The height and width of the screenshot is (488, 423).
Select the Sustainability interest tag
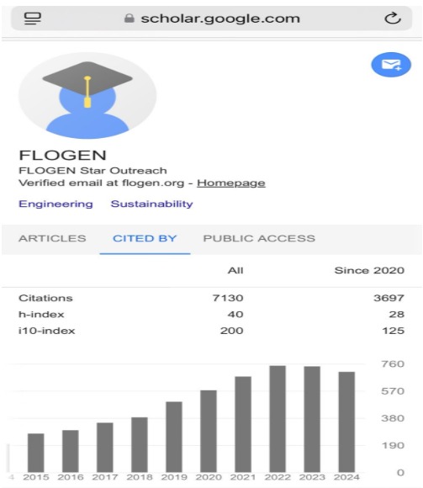pyautogui.click(x=151, y=204)
